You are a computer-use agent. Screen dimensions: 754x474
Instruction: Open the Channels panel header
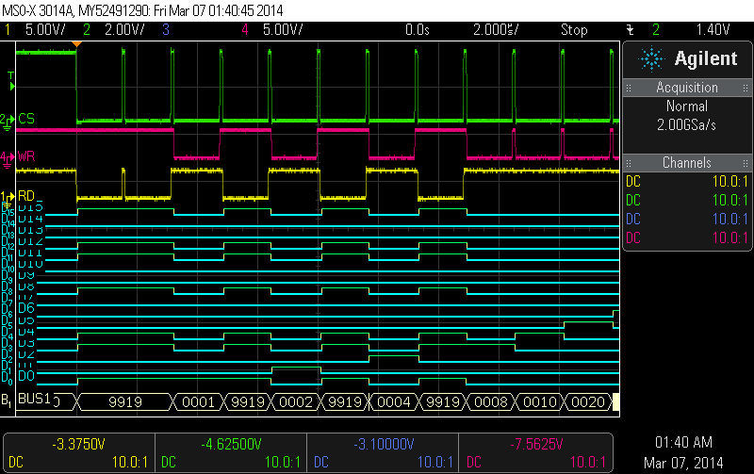point(687,162)
